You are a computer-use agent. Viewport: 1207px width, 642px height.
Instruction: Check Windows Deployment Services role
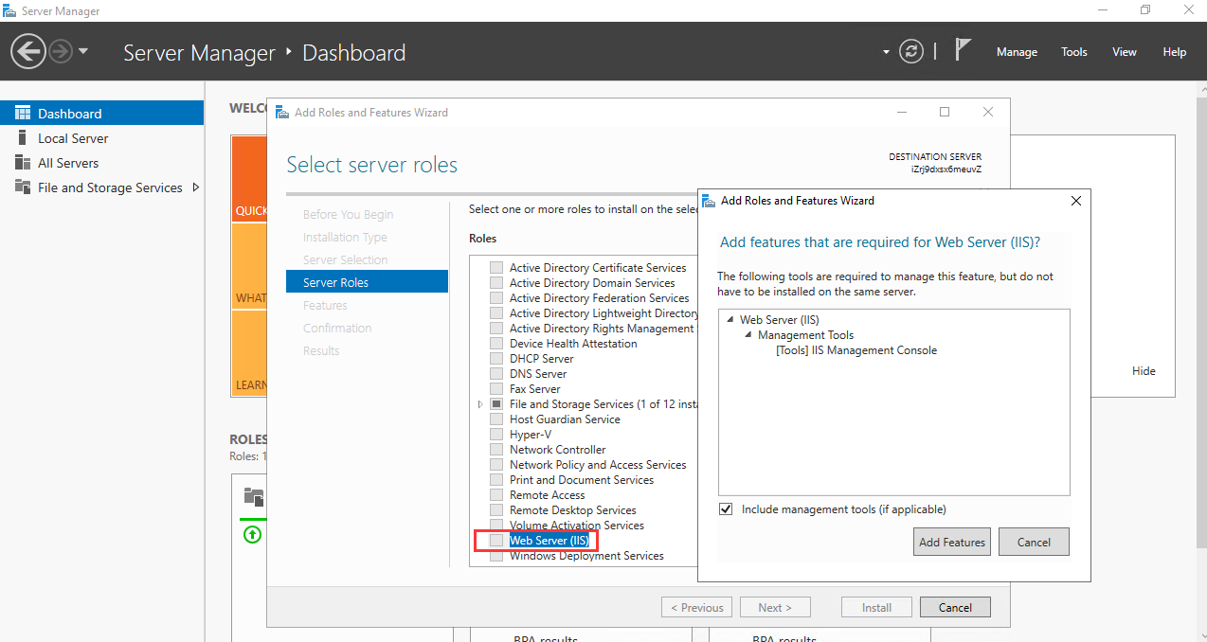(496, 555)
